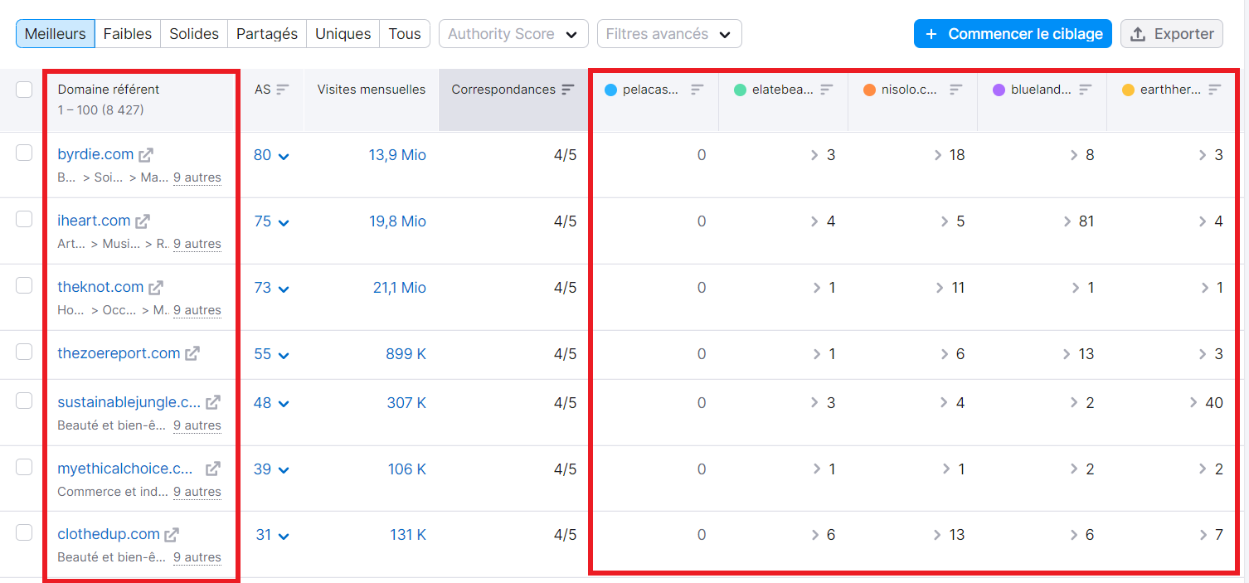Click the sort icon on the earthher column
Image resolution: width=1249 pixels, height=583 pixels.
tap(1213, 89)
